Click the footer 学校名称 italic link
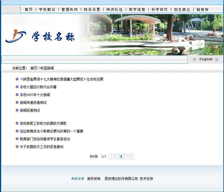 point(78,179)
